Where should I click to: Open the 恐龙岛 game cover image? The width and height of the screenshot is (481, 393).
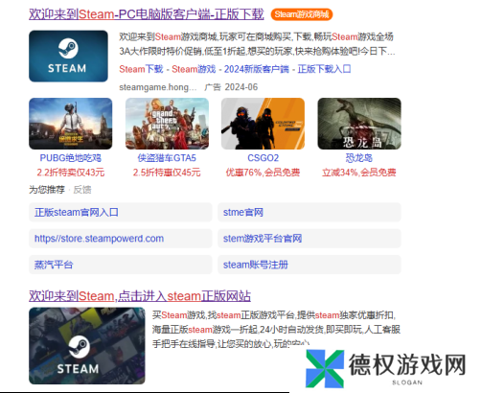(x=359, y=124)
